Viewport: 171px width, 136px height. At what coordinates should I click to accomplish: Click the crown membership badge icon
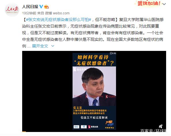[x=46, y=7]
